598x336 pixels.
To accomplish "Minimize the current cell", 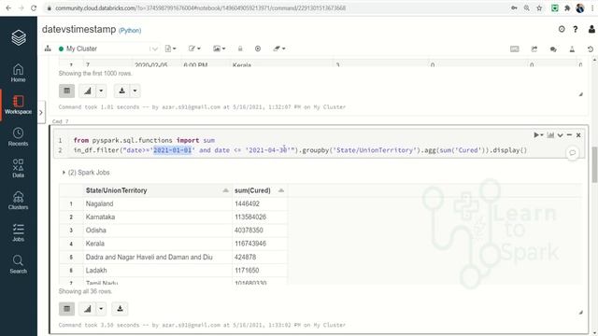I will click(x=569, y=134).
